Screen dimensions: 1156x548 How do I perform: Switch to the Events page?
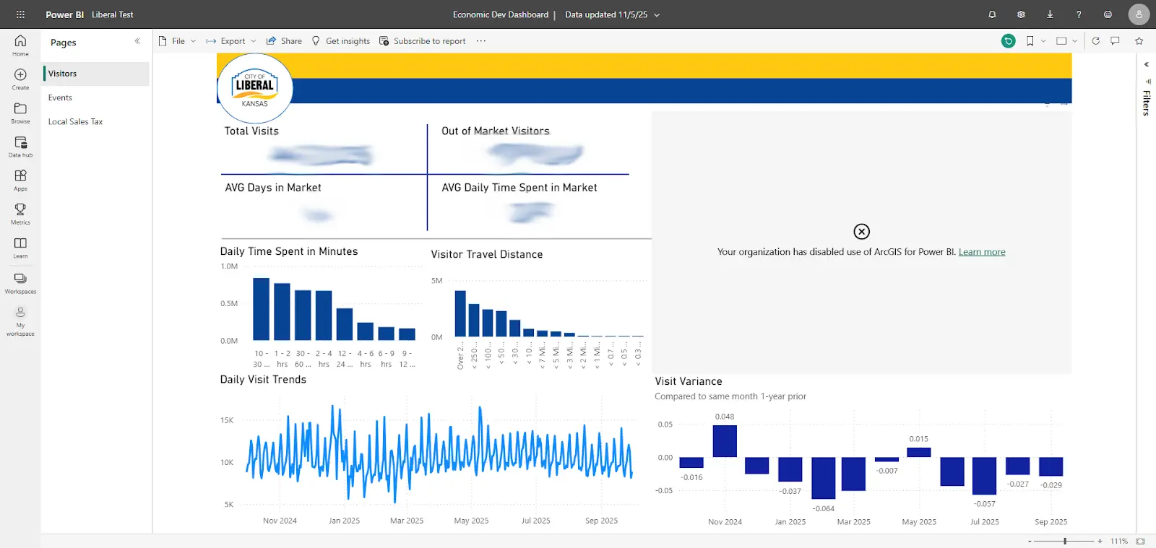click(96, 97)
